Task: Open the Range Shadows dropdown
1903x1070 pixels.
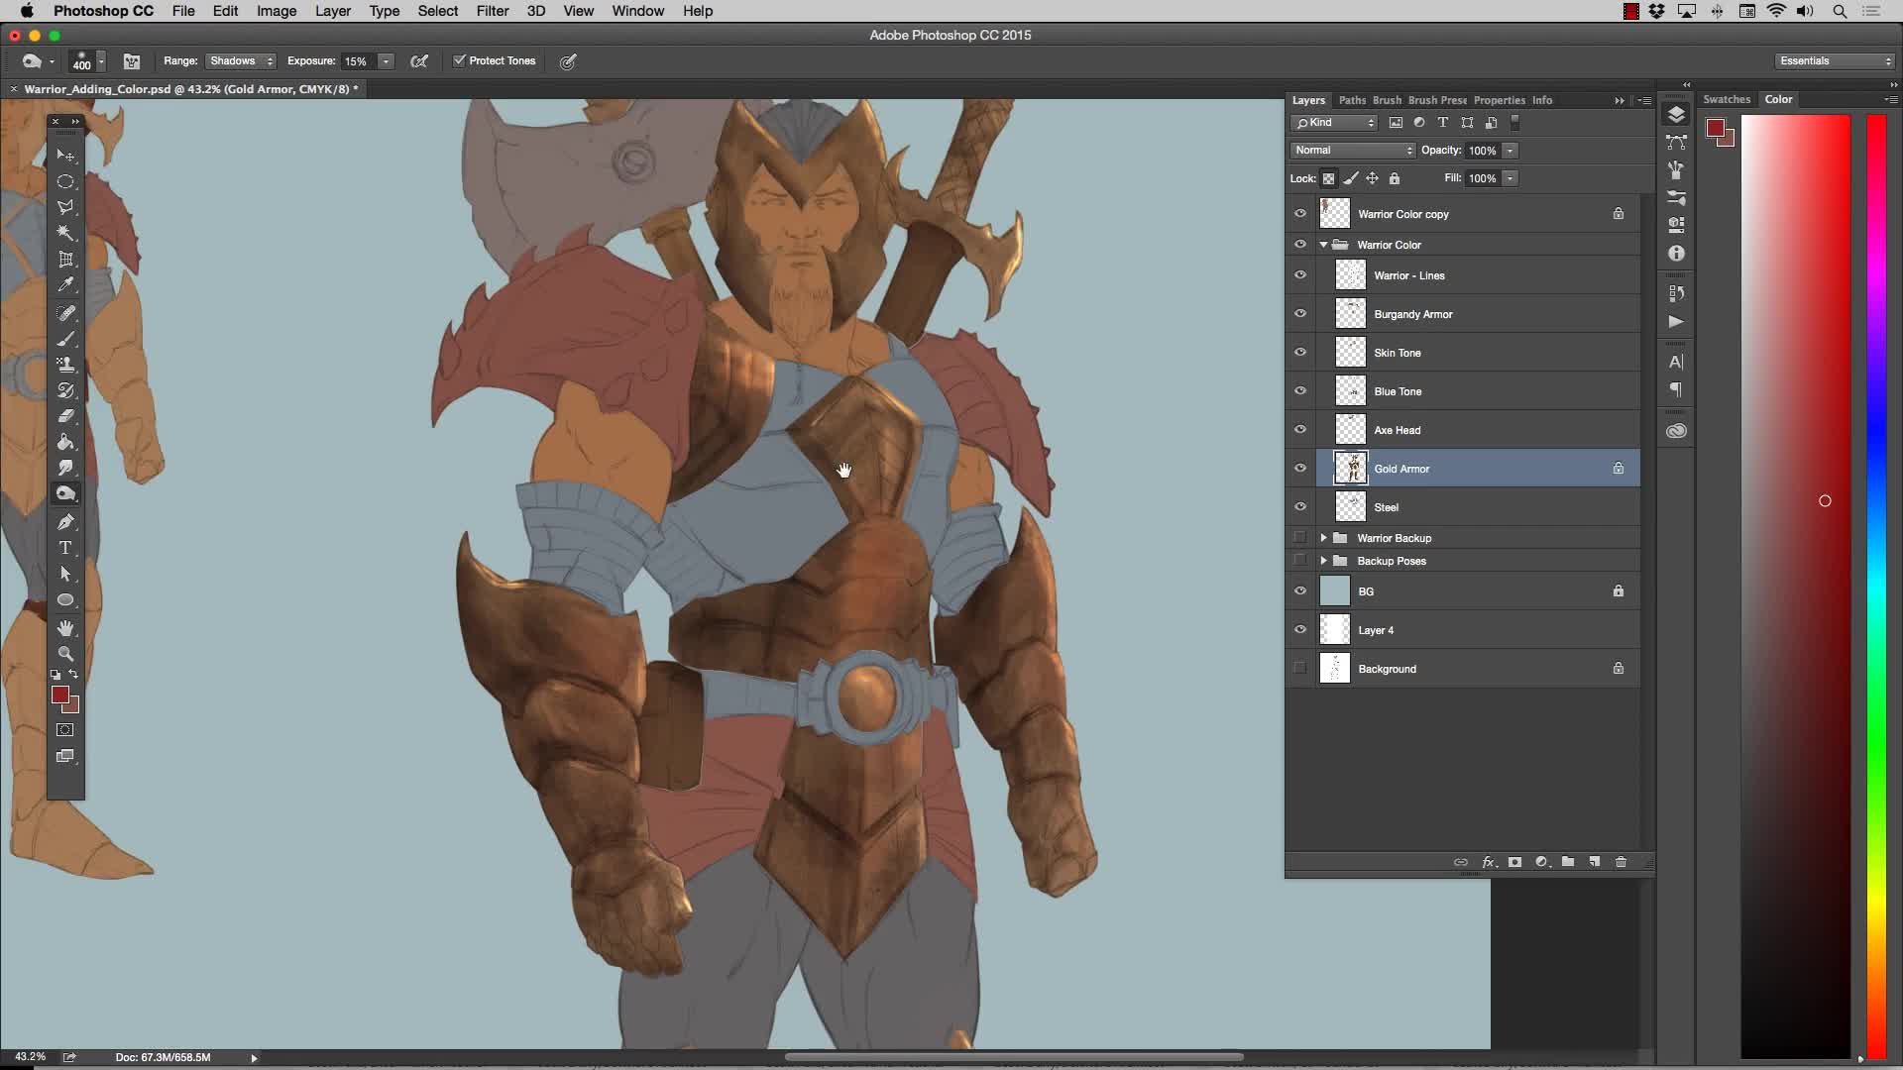Action: click(x=241, y=61)
